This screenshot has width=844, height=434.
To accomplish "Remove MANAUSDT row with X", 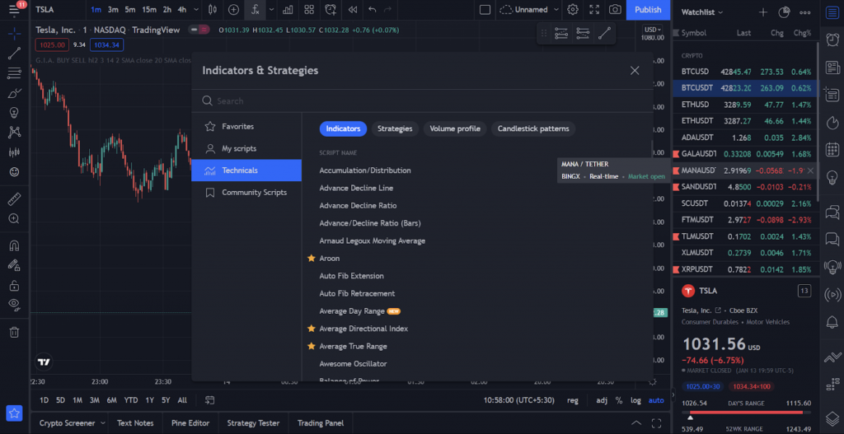I will [811, 171].
